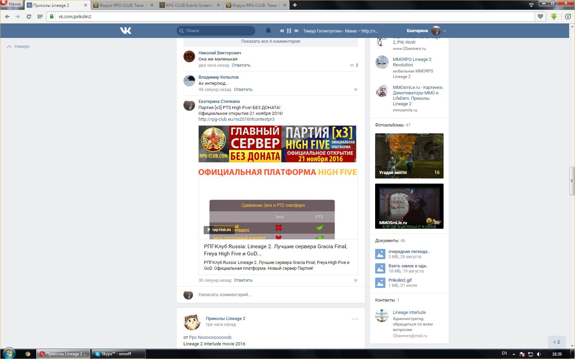Viewport: 575px width, 359px height.
Task: Click the search field in VK header
Action: 219,31
